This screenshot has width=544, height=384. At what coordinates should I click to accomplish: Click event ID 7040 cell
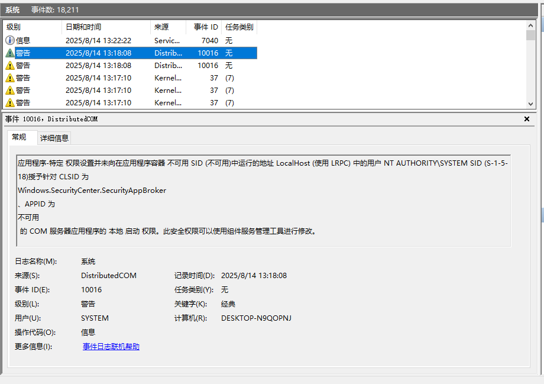(210, 41)
